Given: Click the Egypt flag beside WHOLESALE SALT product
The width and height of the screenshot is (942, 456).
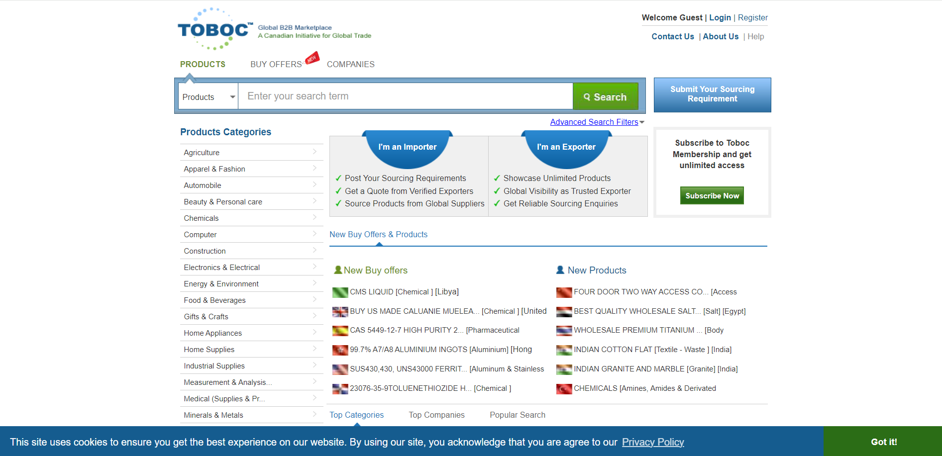Looking at the screenshot, I should (x=564, y=312).
